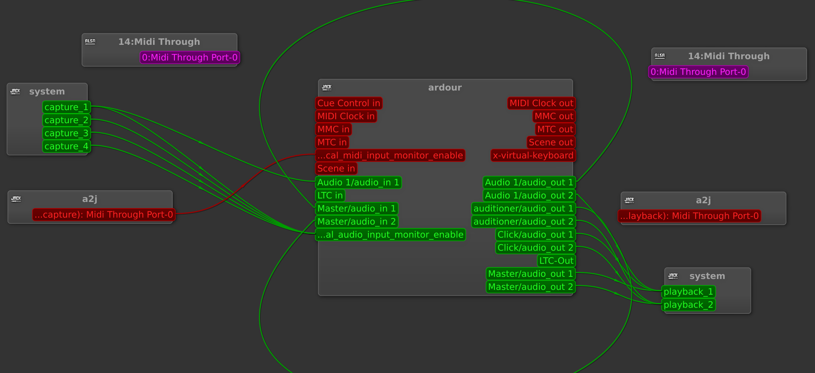Click the LTC in port
The height and width of the screenshot is (373, 815).
click(x=330, y=195)
